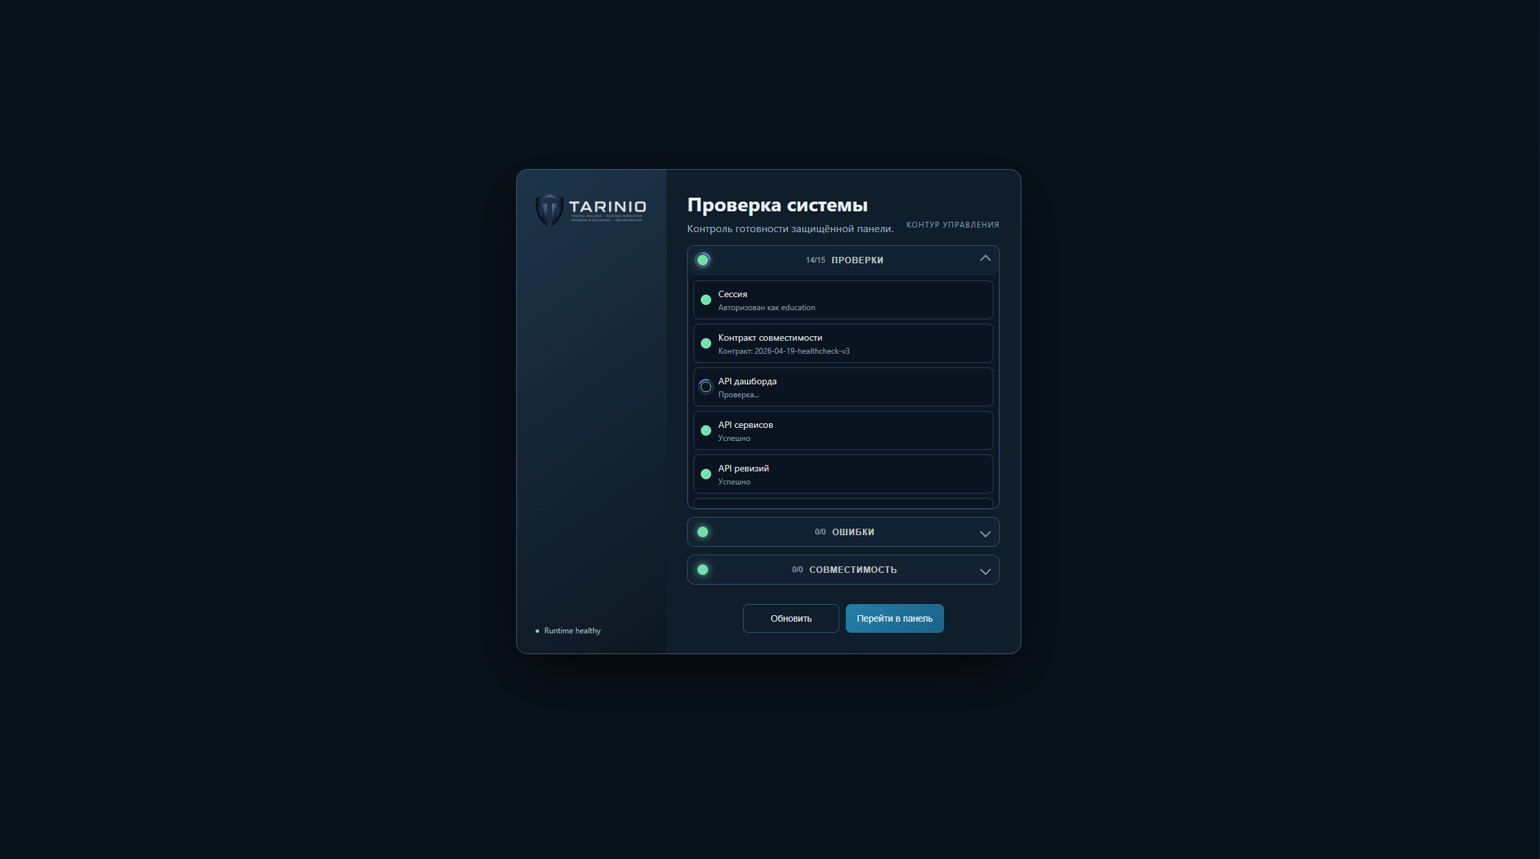
Task: Select the API сервисов check title
Action: click(746, 425)
